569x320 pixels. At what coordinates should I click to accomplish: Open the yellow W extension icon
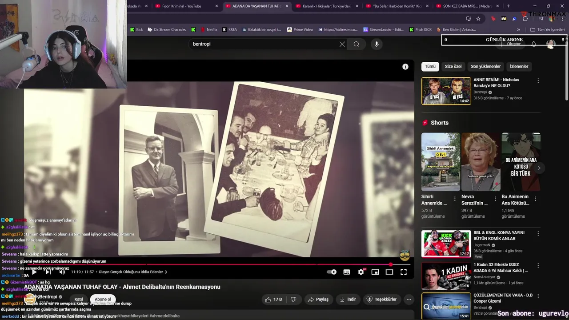[504, 19]
